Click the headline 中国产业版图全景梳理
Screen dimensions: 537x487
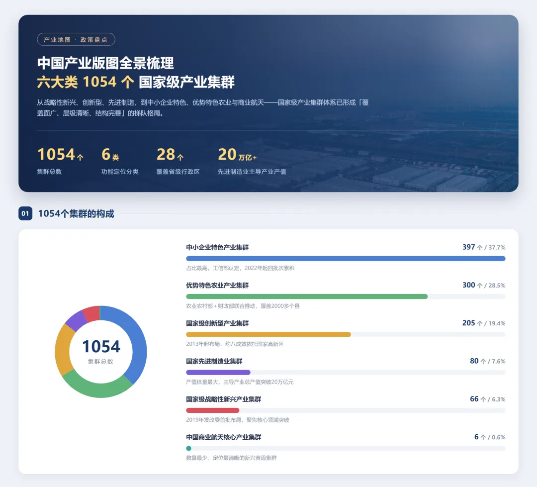[105, 63]
